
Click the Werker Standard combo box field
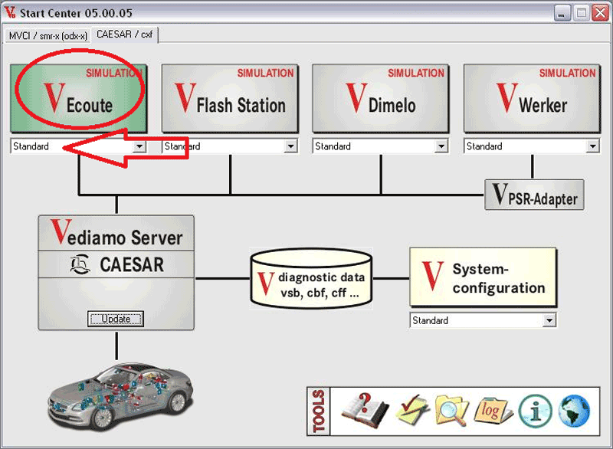(532, 146)
